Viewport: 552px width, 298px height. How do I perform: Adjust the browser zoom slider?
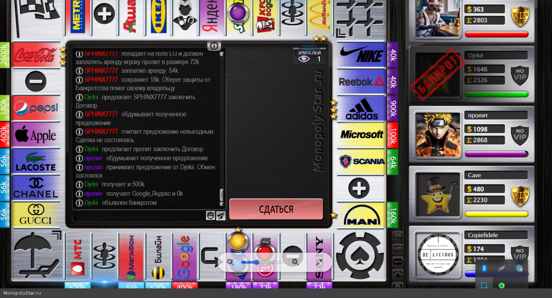tap(257, 262)
